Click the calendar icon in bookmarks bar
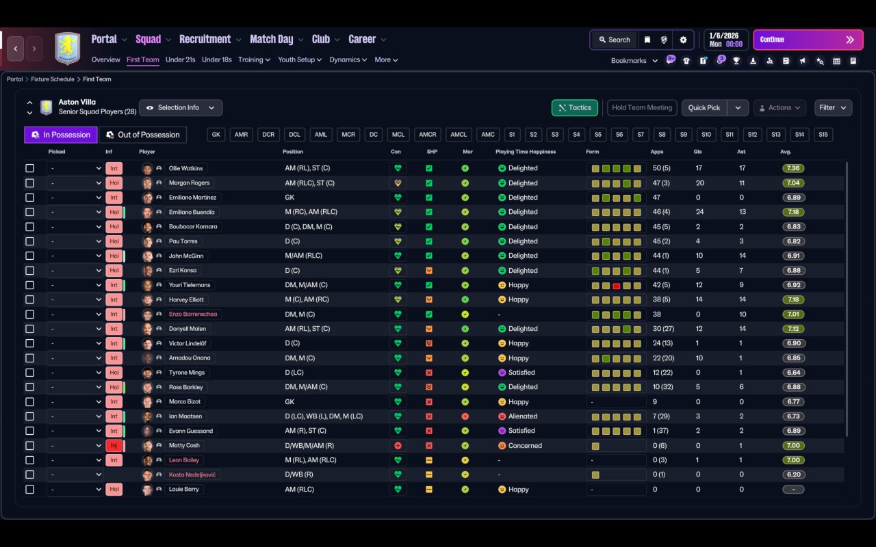This screenshot has height=547, width=876. (x=836, y=61)
